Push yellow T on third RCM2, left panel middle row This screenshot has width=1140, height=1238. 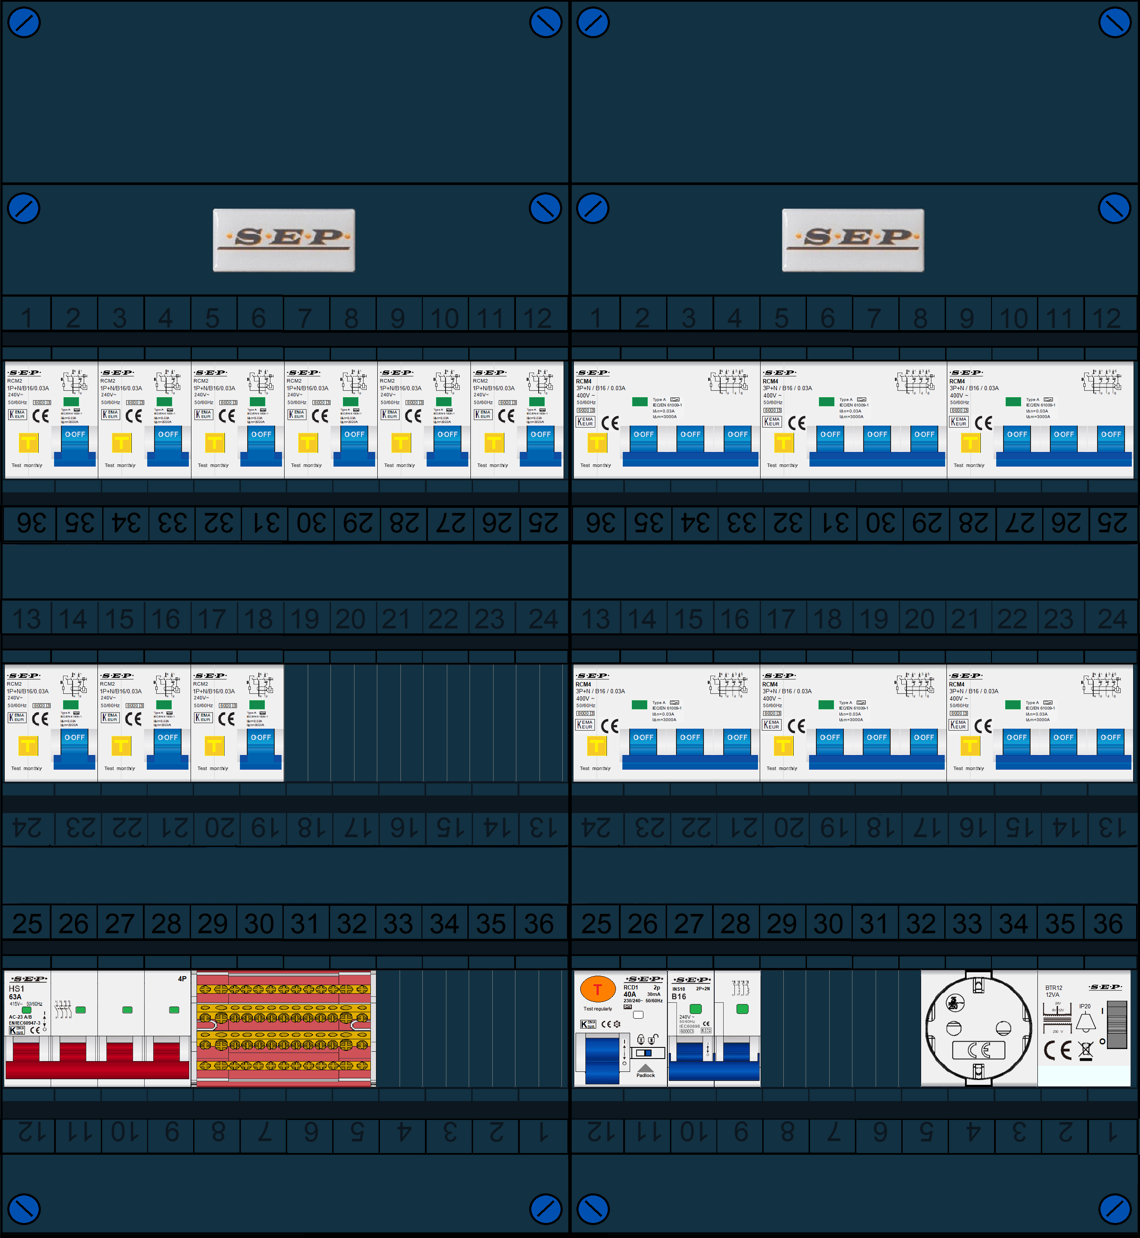pyautogui.click(x=214, y=745)
